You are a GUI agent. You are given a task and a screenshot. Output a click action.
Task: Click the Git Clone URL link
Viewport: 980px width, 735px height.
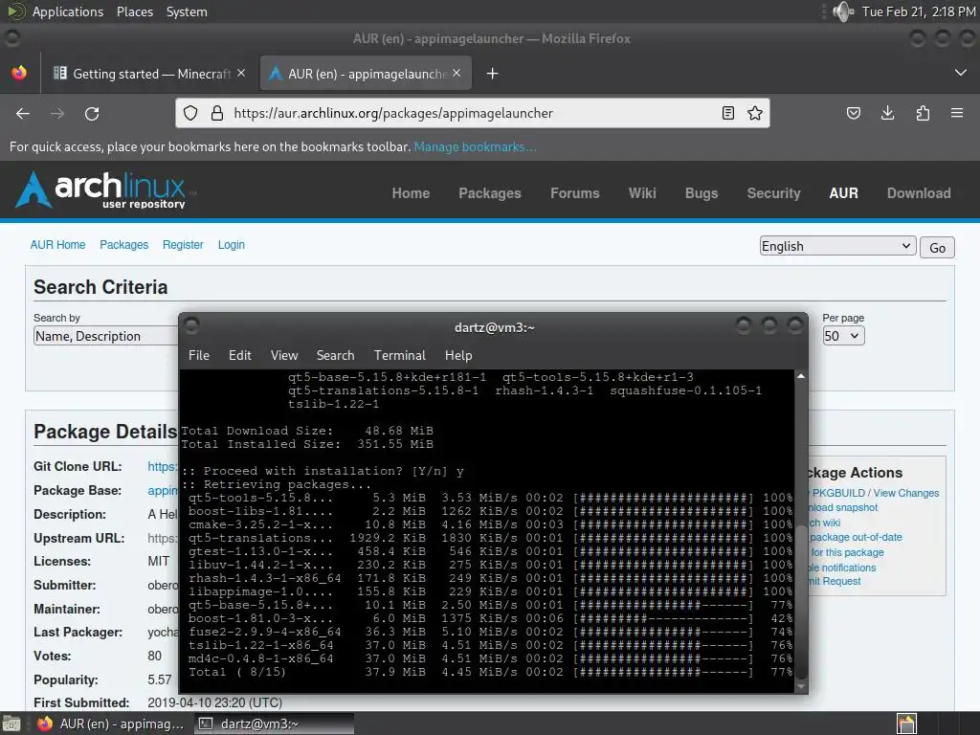tap(163, 466)
